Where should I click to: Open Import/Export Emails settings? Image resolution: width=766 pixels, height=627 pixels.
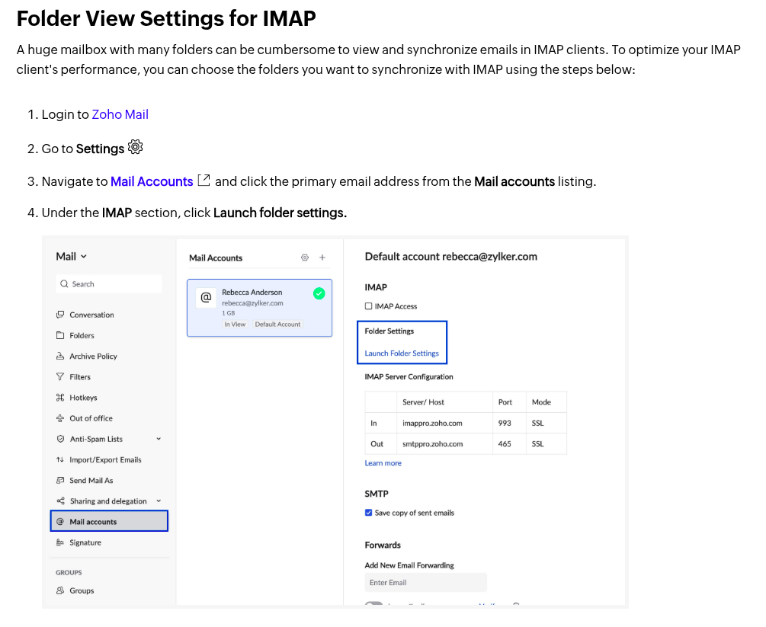[105, 460]
